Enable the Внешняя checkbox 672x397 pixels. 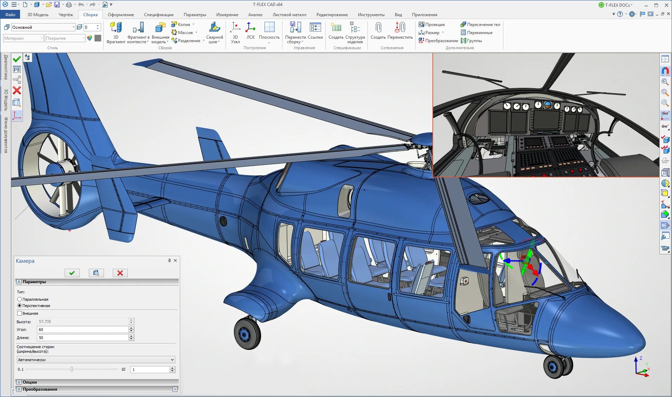[19, 313]
